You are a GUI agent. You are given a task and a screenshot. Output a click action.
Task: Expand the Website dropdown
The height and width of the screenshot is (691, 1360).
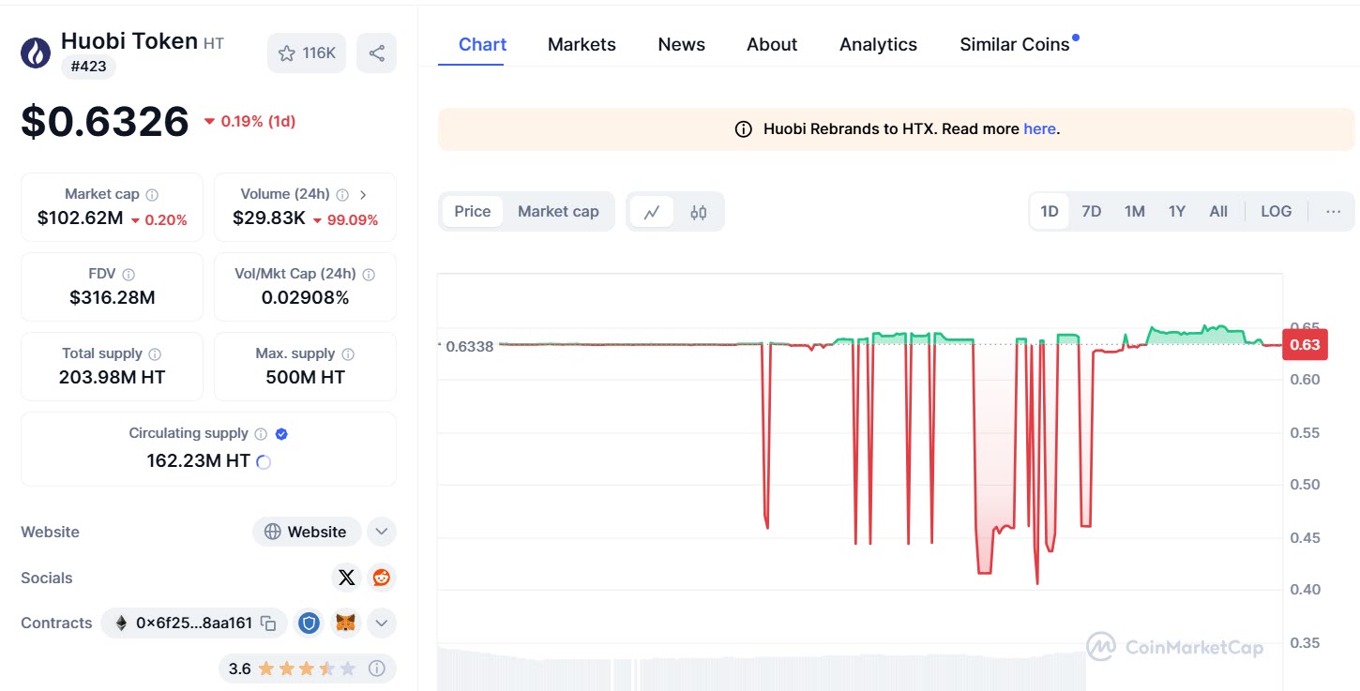[382, 532]
